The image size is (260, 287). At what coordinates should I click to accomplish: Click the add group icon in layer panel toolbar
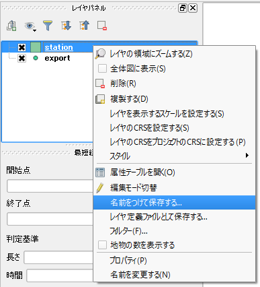click(x=11, y=26)
